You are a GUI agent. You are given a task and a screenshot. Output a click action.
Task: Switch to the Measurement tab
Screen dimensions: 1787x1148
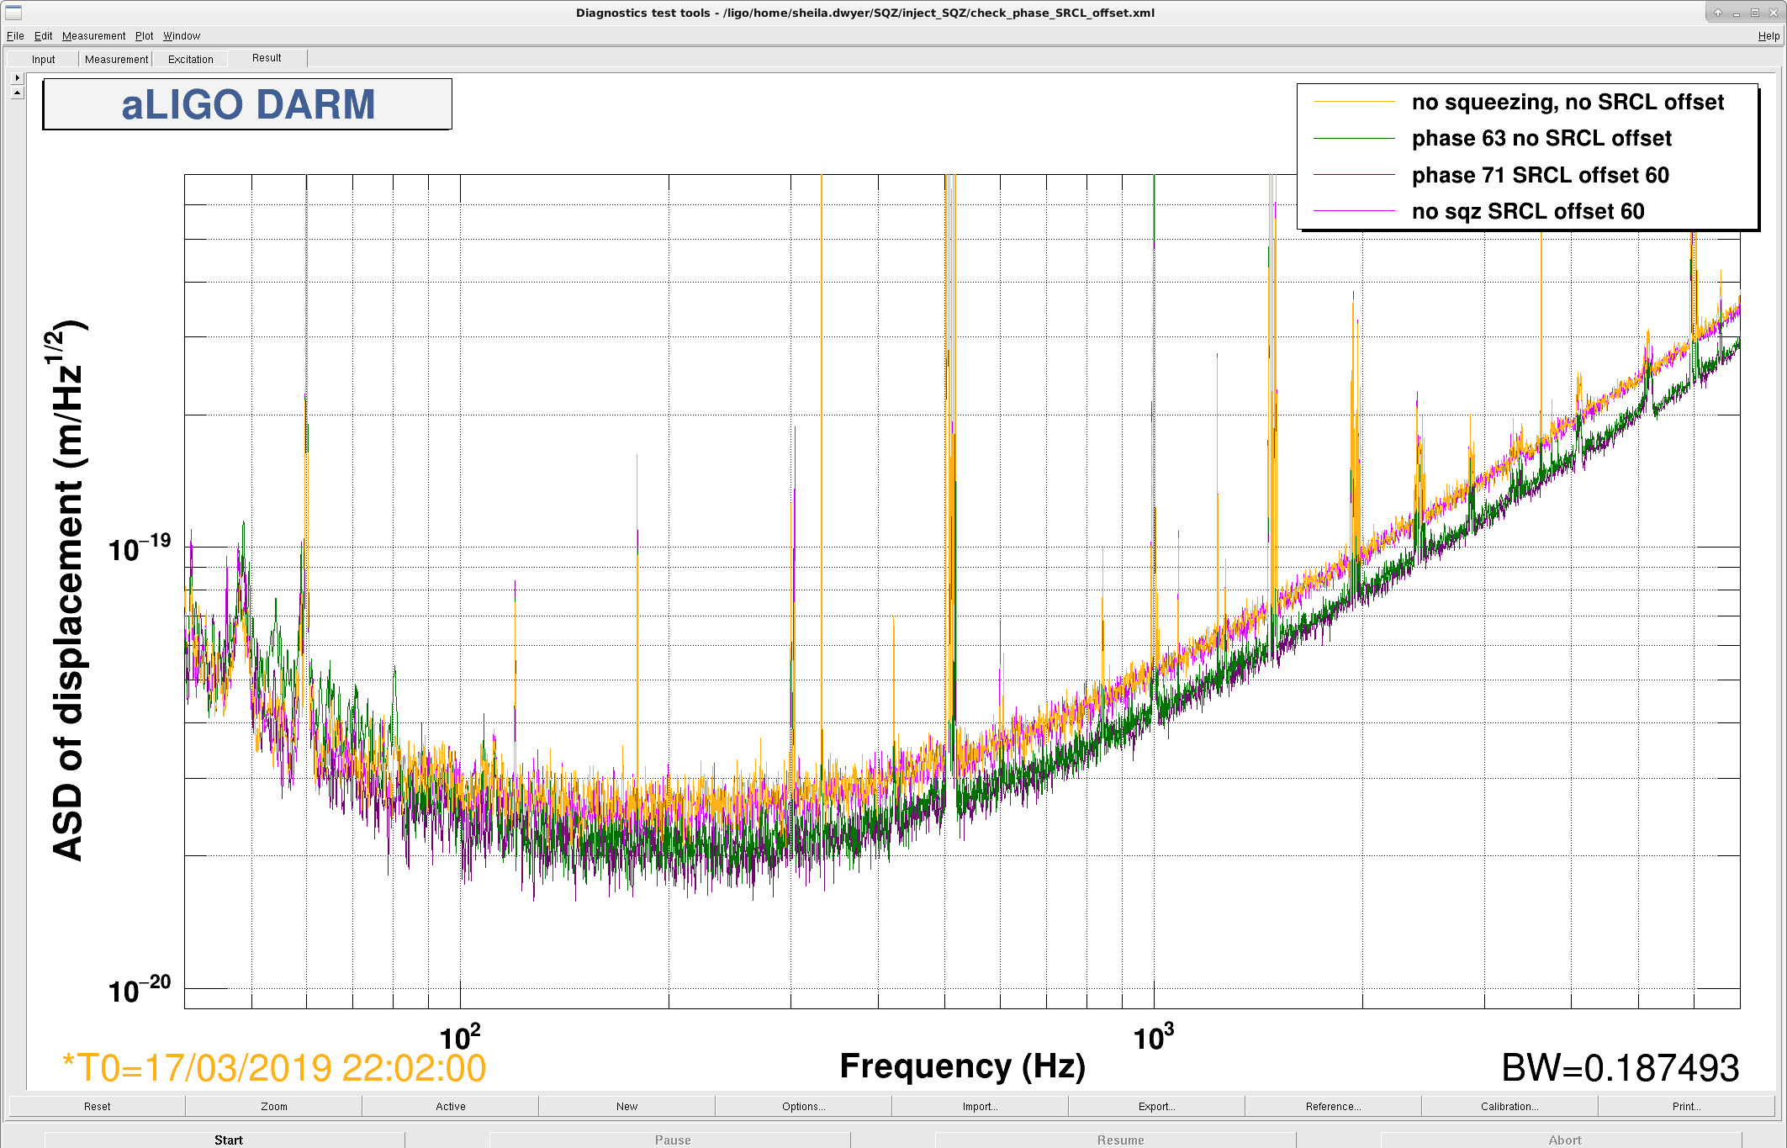click(116, 59)
